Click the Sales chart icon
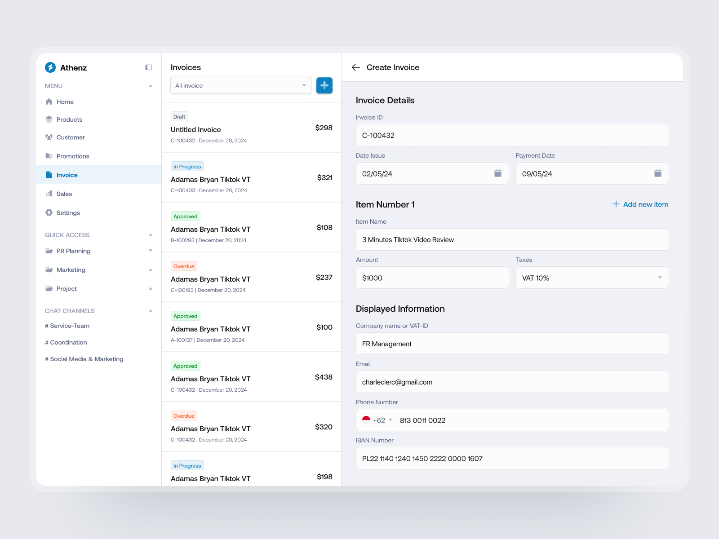719x539 pixels. pos(49,194)
